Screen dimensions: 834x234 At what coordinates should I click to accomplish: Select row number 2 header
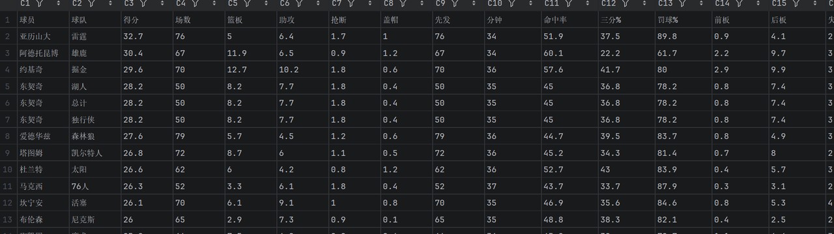pyautogui.click(x=8, y=36)
